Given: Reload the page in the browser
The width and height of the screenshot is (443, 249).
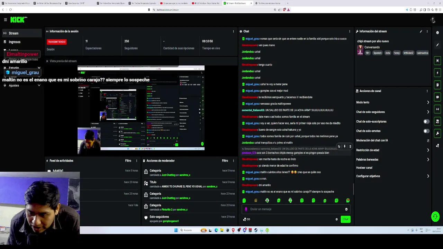Looking at the screenshot, I should 11,10.
